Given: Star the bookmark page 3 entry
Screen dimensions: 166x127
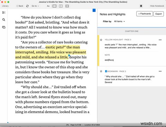Looking at the screenshot, I should tap(101, 71).
